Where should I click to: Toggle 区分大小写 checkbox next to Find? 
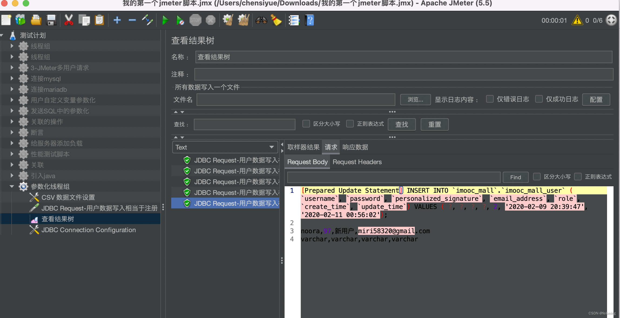tap(537, 177)
